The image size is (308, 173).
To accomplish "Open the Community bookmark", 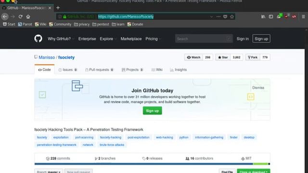I will click(60, 25).
